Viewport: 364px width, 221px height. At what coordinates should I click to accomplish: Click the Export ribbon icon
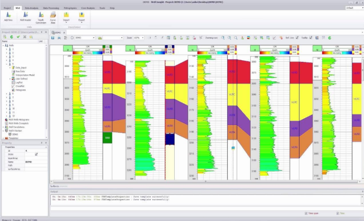pyautogui.click(x=82, y=15)
